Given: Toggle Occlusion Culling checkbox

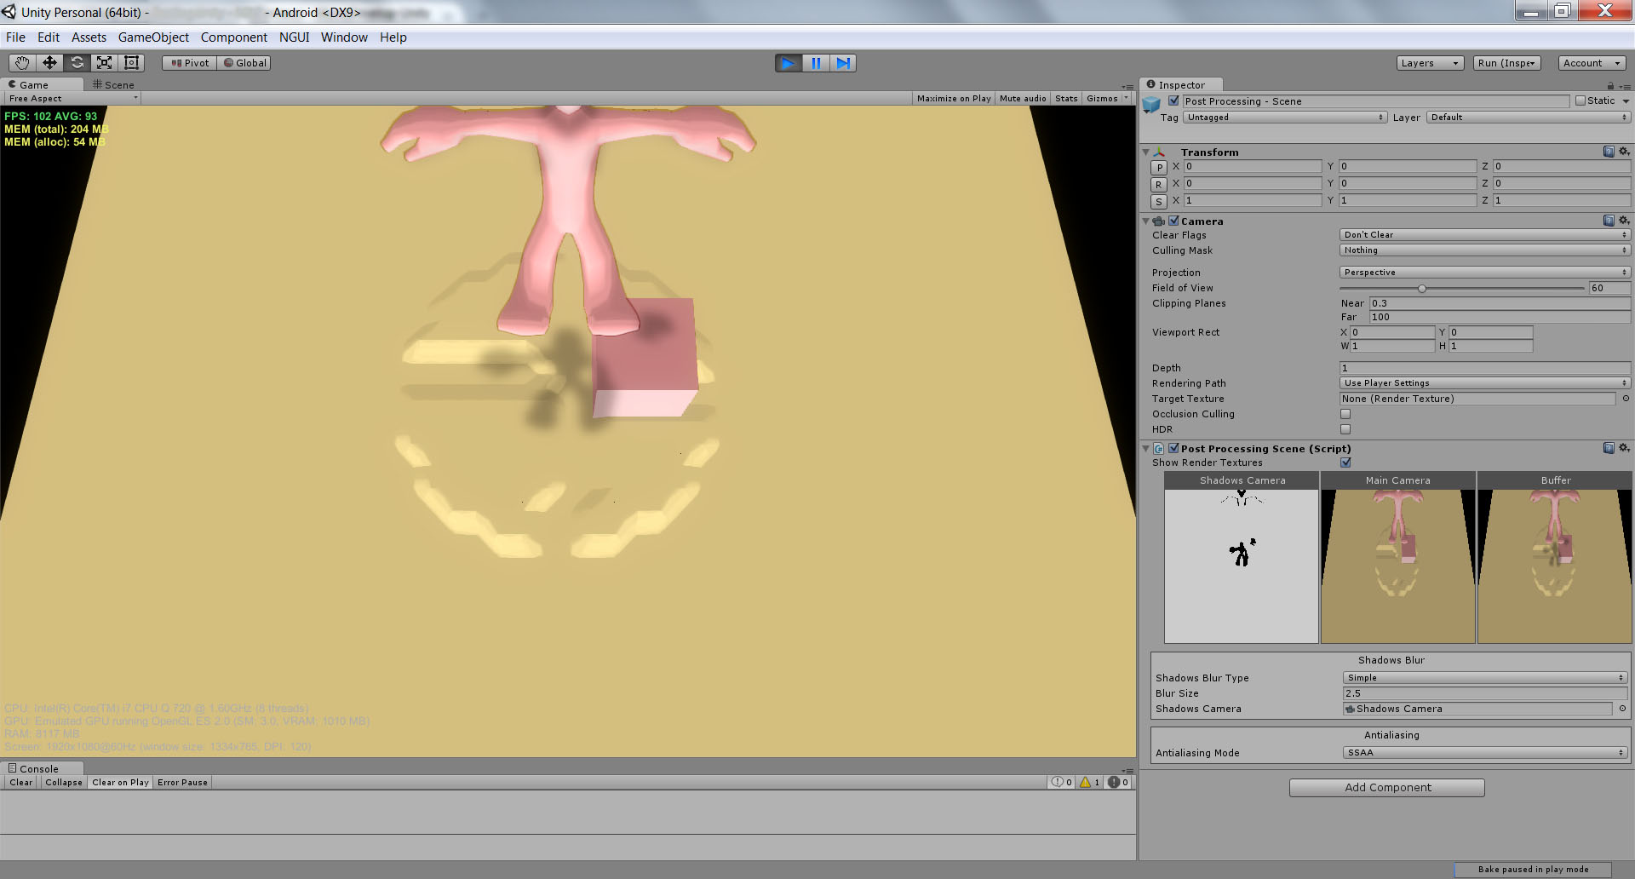Looking at the screenshot, I should 1345,414.
